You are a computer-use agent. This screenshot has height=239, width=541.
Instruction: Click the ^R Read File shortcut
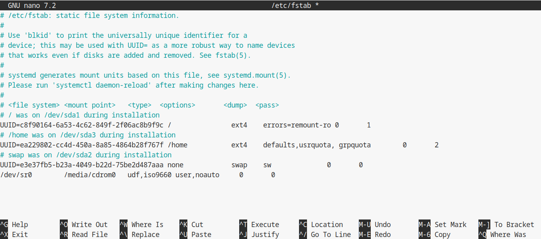pyautogui.click(x=84, y=235)
